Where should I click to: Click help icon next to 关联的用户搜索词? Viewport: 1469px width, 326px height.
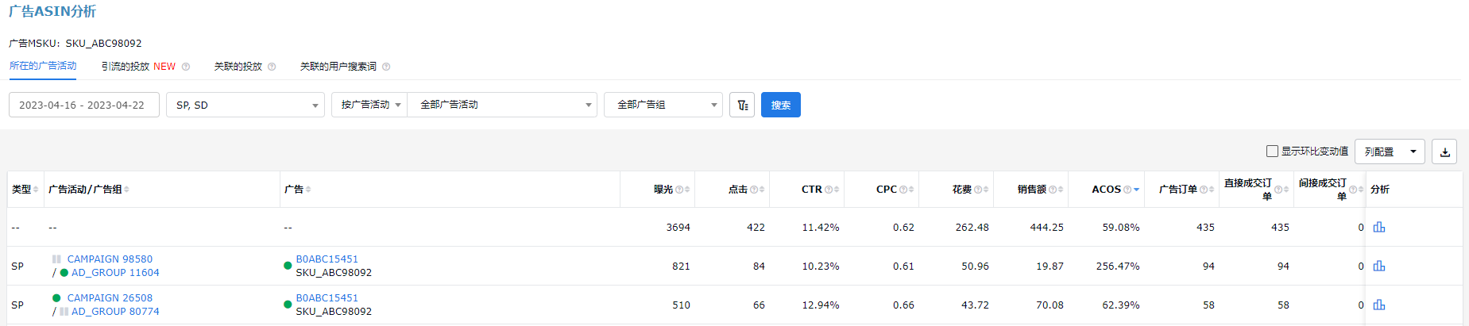pos(386,67)
